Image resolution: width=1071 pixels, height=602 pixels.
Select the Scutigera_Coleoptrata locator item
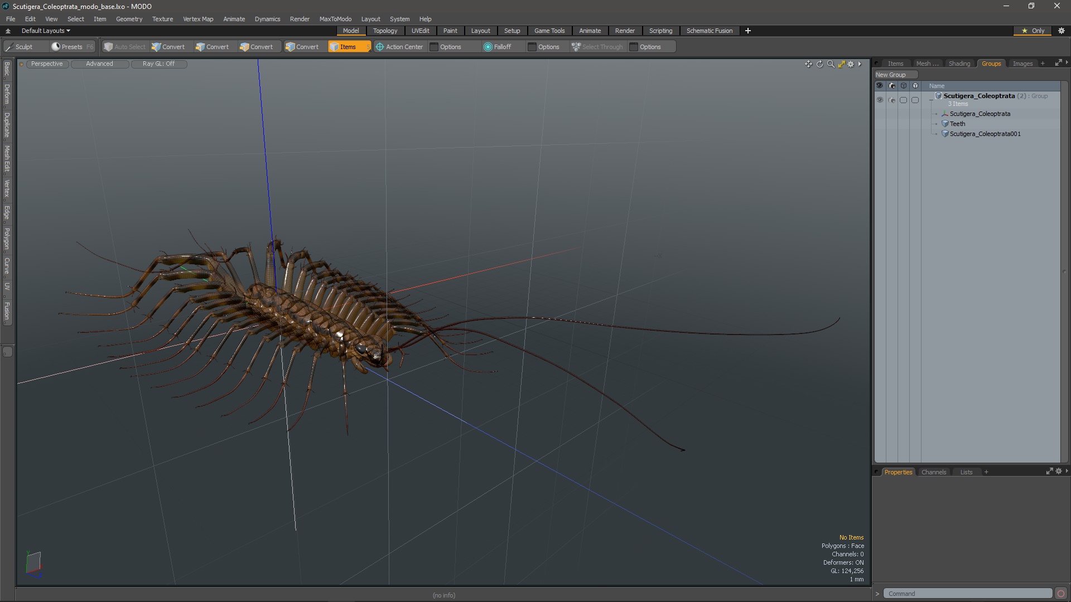point(980,114)
